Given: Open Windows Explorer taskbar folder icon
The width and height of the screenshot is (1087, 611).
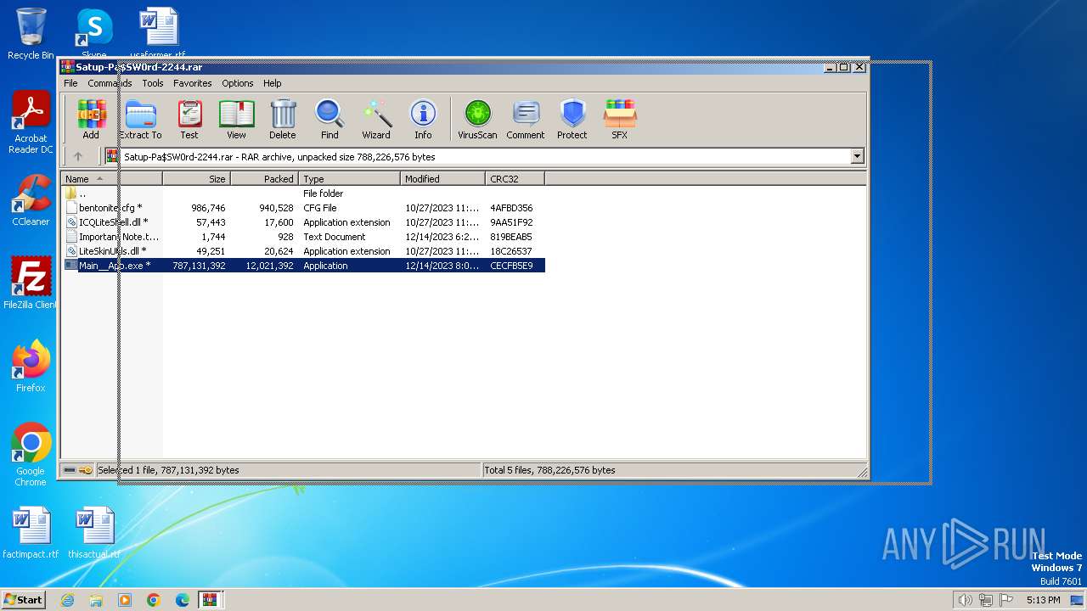Looking at the screenshot, I should (x=96, y=600).
